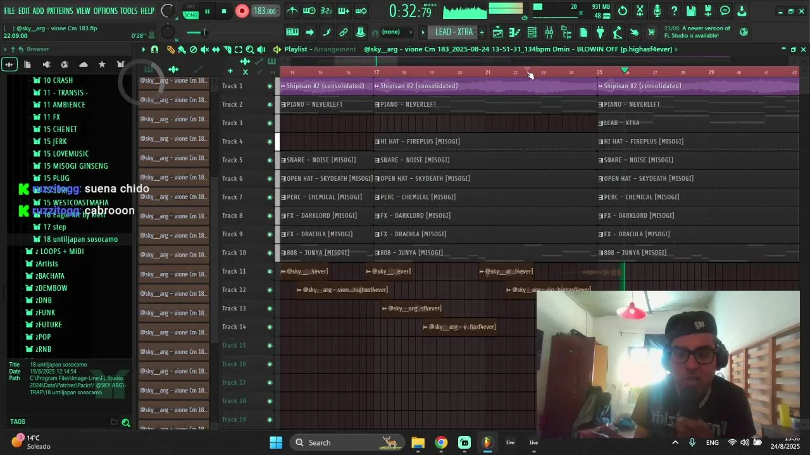Select the delete tool in playlist
Screen dimensions: 810x455
193,49
